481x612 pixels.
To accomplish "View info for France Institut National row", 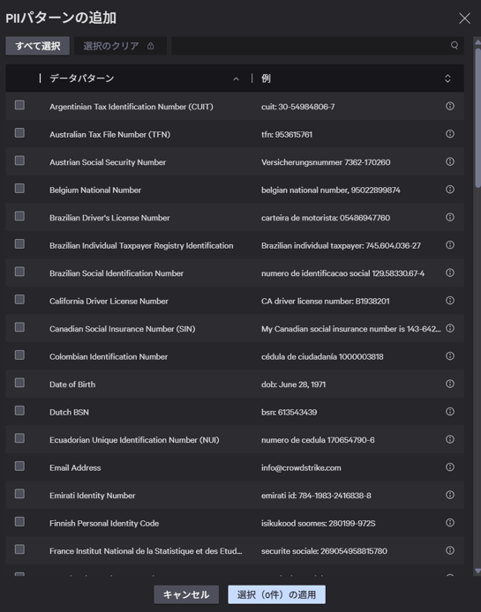I will click(450, 550).
